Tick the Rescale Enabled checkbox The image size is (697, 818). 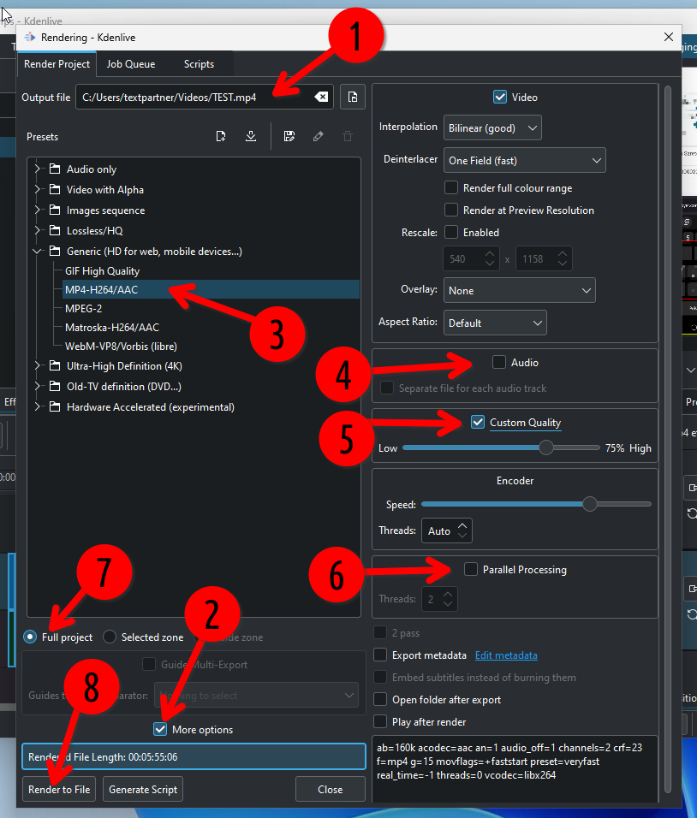point(451,232)
